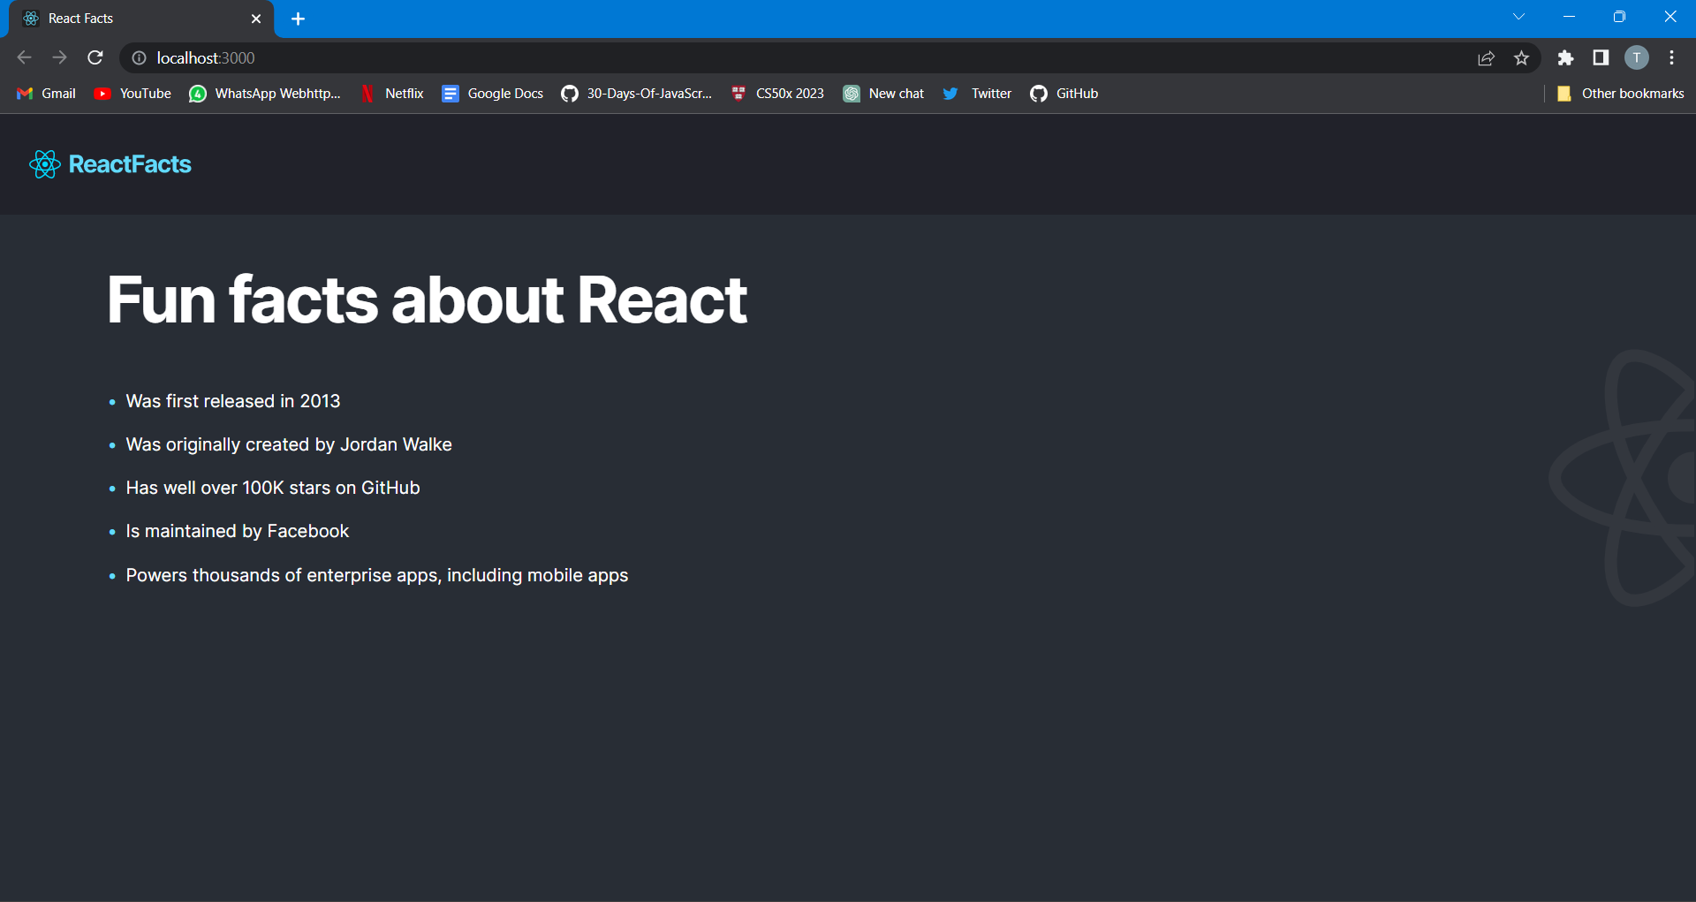
Task: Open the Chrome three-dot menu
Action: (x=1671, y=57)
